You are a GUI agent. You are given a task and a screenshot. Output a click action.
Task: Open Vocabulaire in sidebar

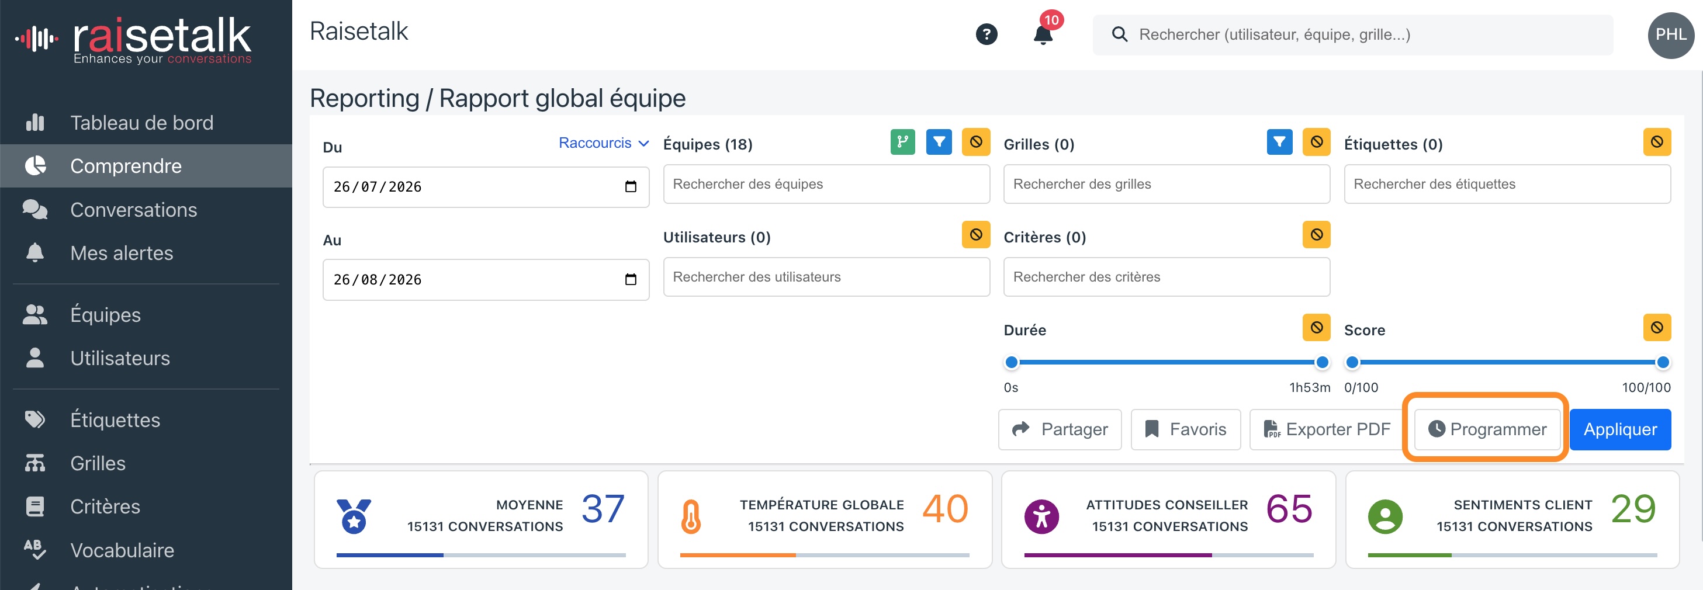[146, 550]
